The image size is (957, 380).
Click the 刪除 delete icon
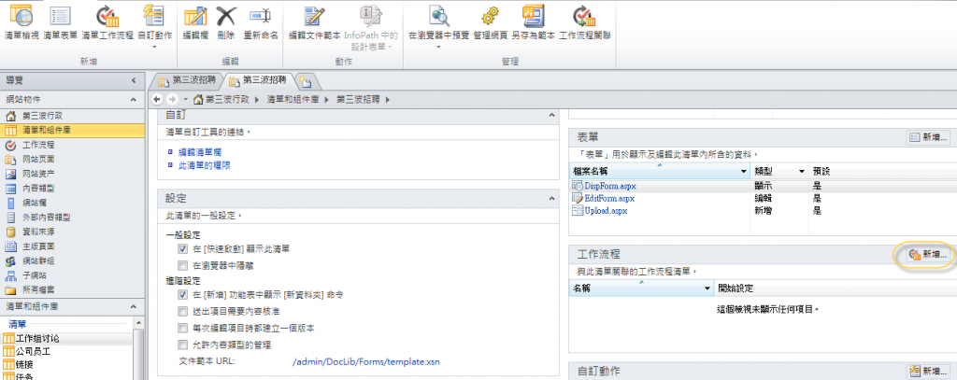(x=226, y=22)
